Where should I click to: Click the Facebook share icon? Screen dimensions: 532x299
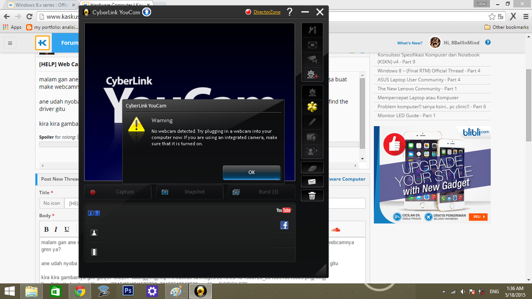point(284,225)
